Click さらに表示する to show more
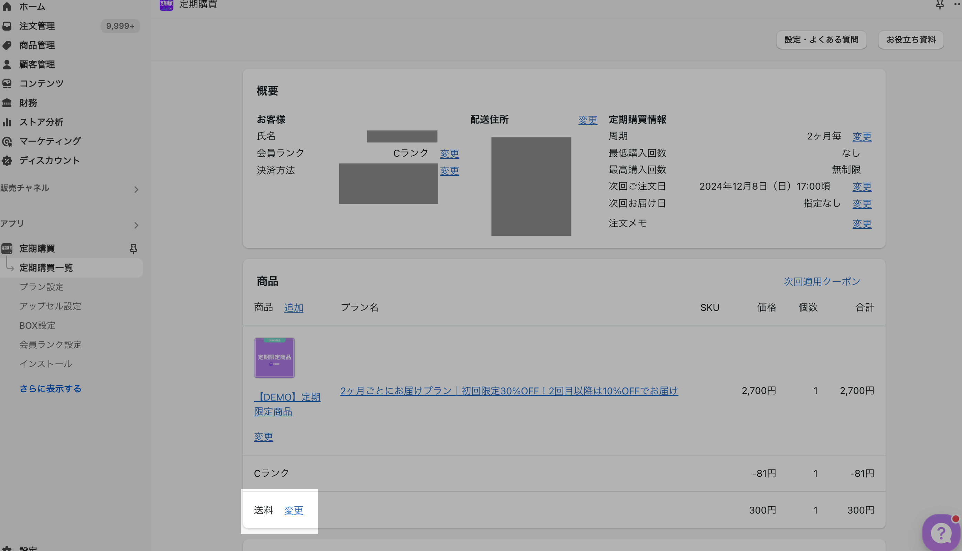The width and height of the screenshot is (962, 551). (50, 389)
